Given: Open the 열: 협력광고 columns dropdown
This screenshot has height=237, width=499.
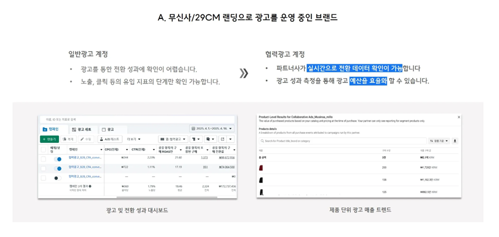Looking at the screenshot, I should [173, 139].
